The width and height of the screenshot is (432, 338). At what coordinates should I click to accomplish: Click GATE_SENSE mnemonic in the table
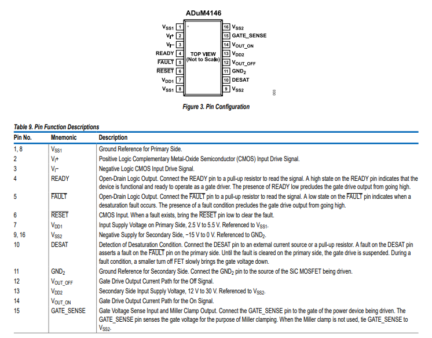pos(68,311)
